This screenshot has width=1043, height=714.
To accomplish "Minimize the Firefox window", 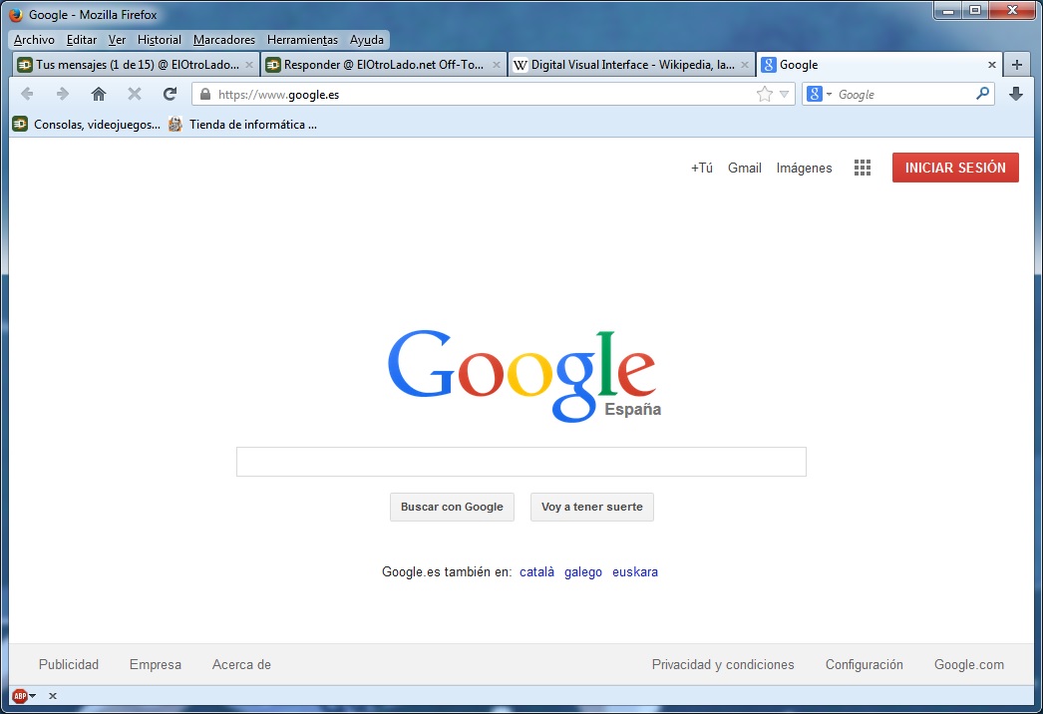I will coord(948,10).
